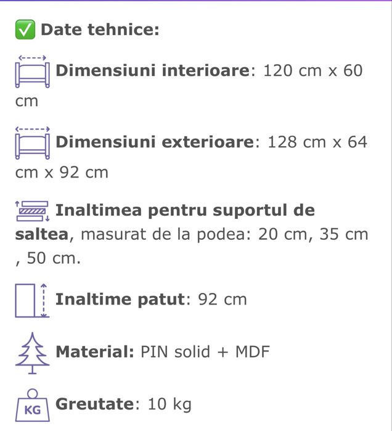The image size is (392, 431).
Task: Click the "Date tehnice:" heading
Action: click(100, 30)
